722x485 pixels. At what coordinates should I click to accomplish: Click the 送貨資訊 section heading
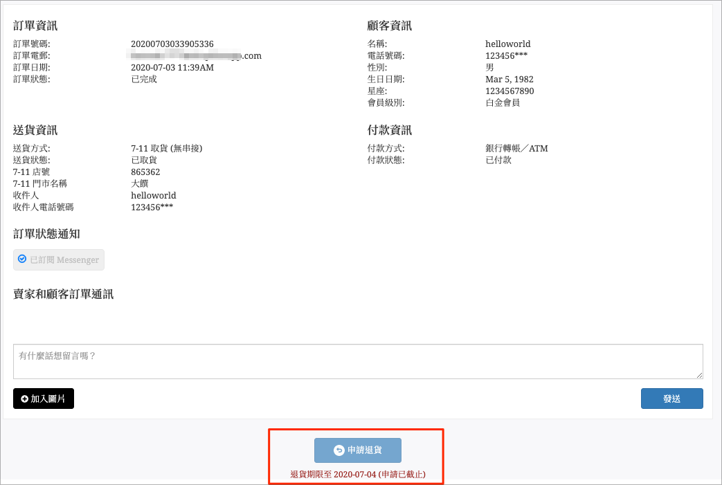pos(35,130)
